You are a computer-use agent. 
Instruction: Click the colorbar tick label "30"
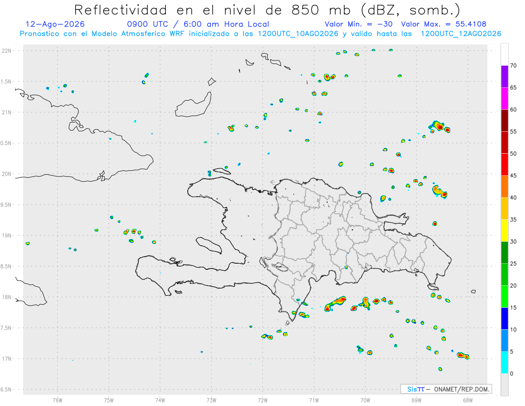click(x=513, y=242)
